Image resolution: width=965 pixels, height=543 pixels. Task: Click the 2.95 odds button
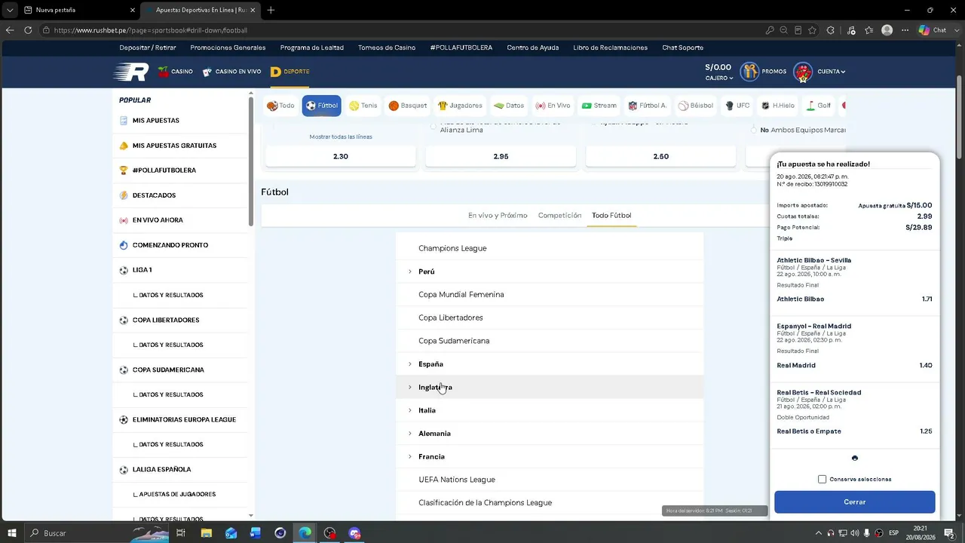point(501,156)
